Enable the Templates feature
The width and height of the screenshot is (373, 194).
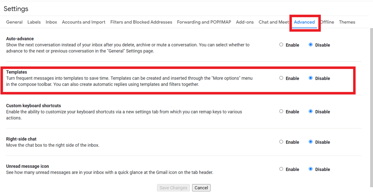[281, 78]
